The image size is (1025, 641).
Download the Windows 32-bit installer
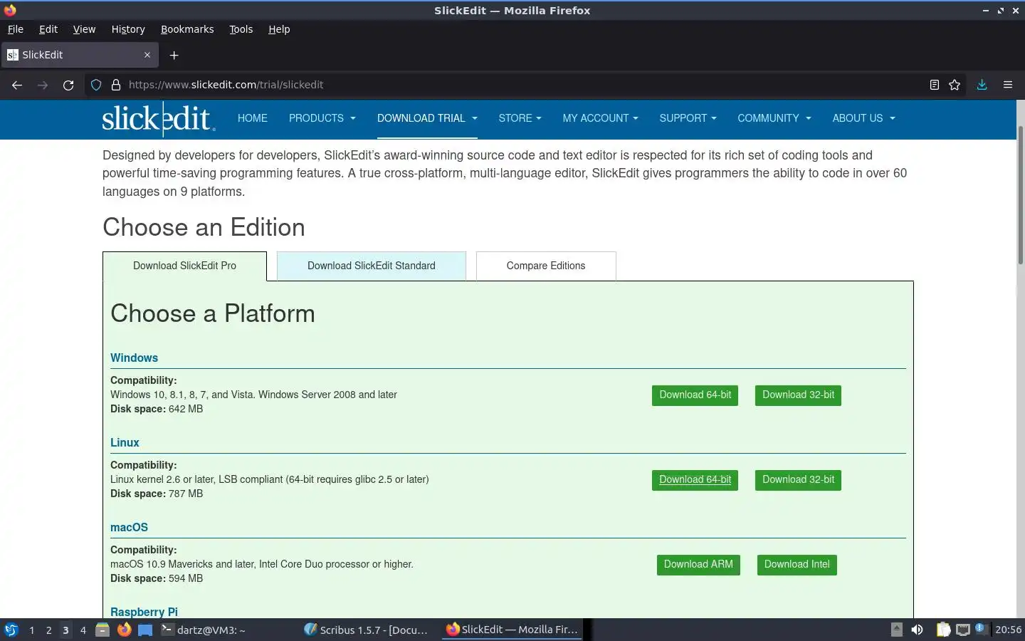tap(798, 395)
